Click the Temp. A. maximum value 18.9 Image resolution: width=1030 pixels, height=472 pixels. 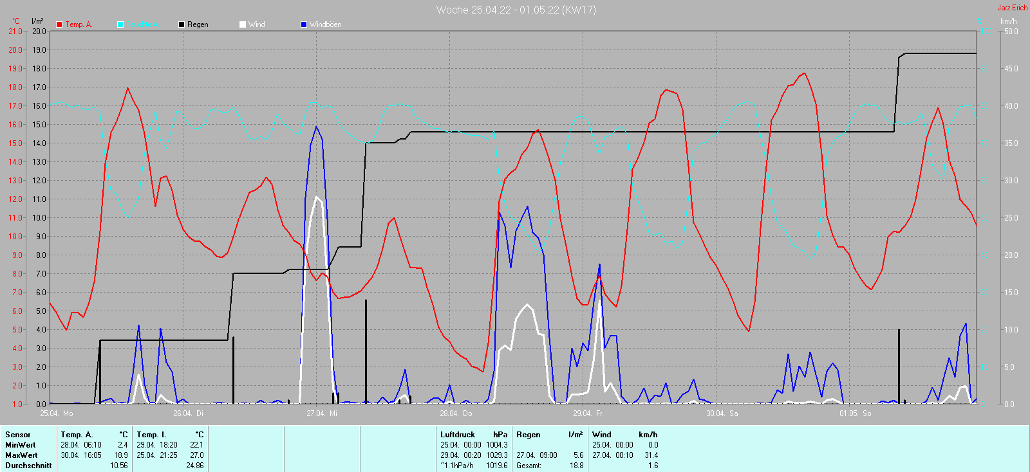[121, 455]
